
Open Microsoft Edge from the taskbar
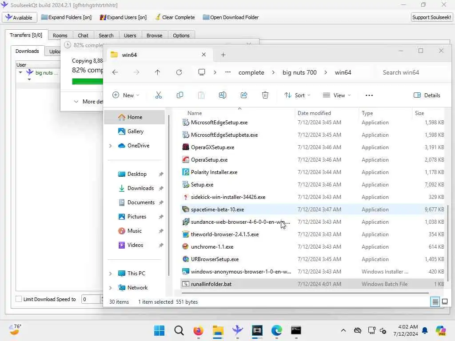point(277,330)
